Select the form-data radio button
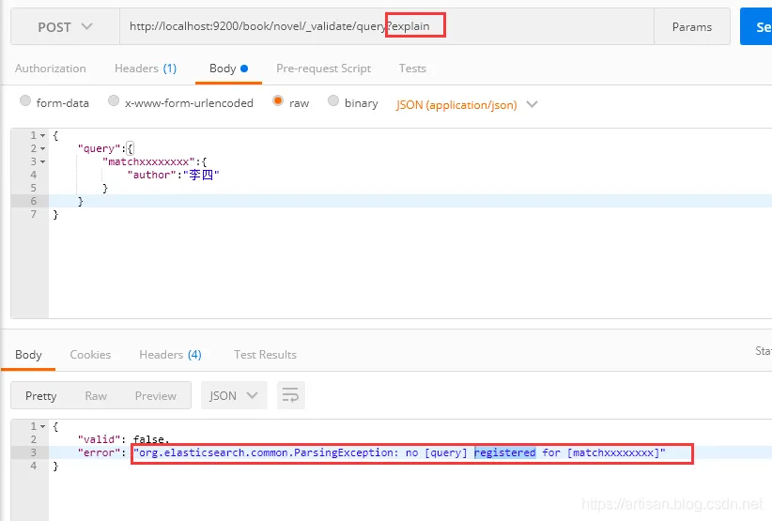Screen dimensions: 772x521 click(25, 100)
